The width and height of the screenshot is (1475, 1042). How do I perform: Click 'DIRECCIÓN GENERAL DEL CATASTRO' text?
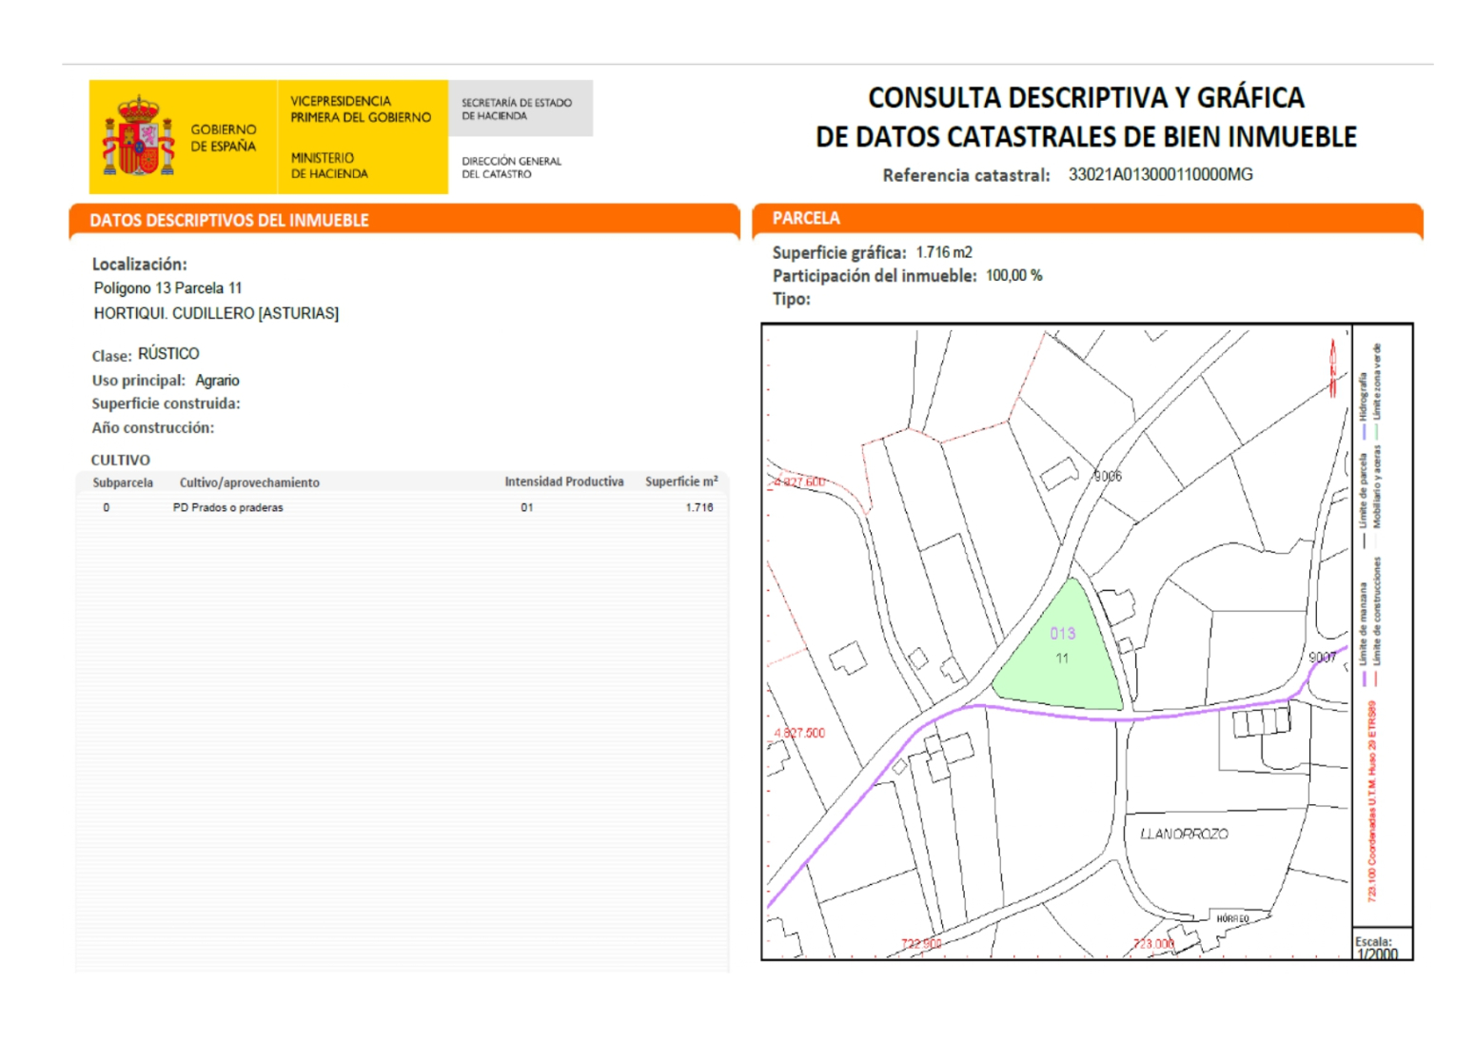pyautogui.click(x=511, y=167)
